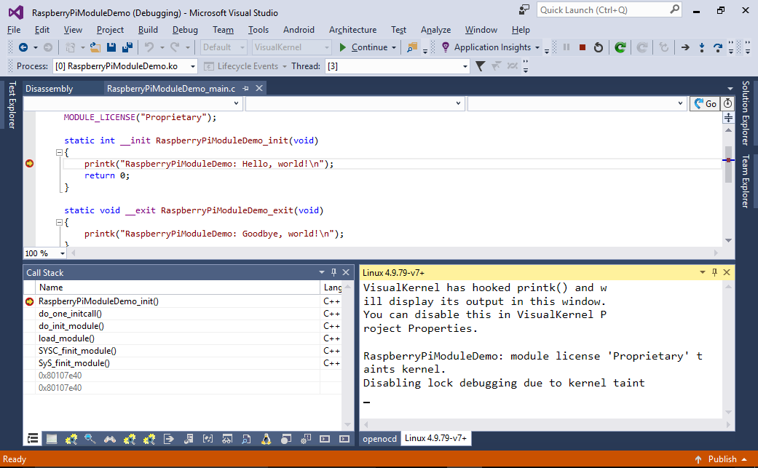Collapse the RaspberryPiModuleDemo_init function body
The height and width of the screenshot is (468, 758).
pyautogui.click(x=59, y=153)
